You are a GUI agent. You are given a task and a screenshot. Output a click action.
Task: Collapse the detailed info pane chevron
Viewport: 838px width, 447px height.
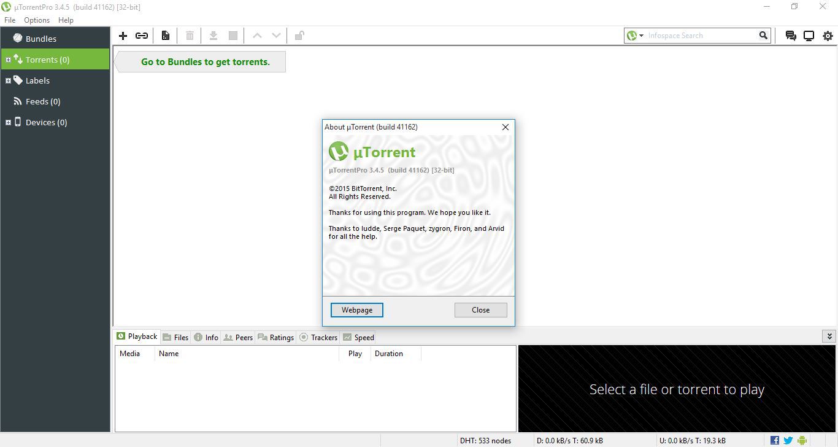[x=829, y=336]
